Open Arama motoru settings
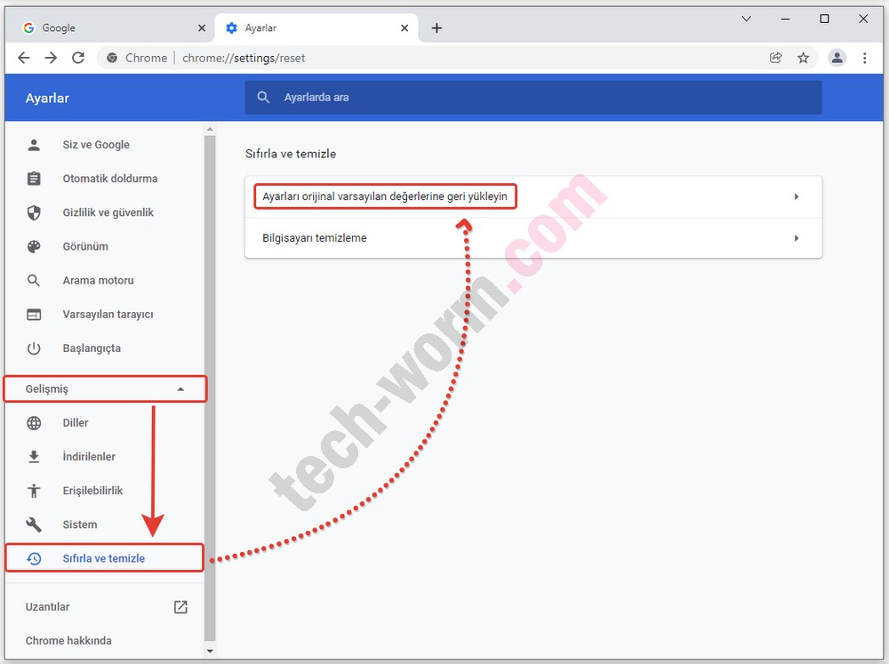The image size is (889, 664). (98, 280)
